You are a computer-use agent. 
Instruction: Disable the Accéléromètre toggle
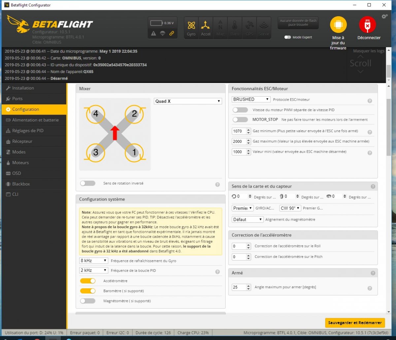88,281
